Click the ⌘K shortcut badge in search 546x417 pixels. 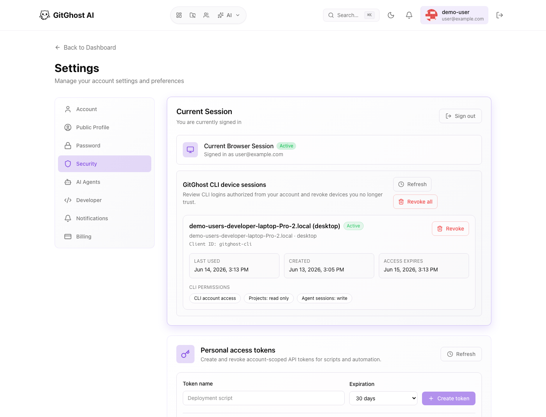click(369, 15)
